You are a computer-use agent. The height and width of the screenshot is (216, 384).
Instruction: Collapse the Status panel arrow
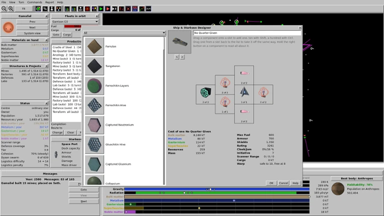coord(46,103)
